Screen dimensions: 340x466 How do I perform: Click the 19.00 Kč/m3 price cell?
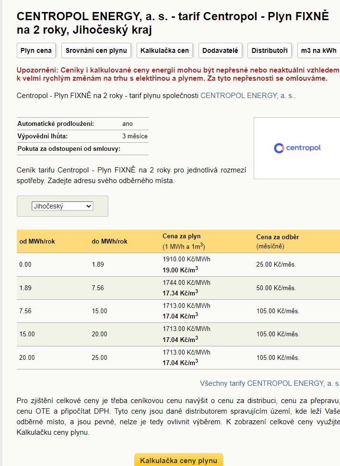tap(180, 270)
